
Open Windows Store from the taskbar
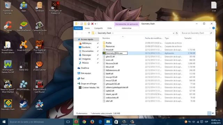click(116, 122)
